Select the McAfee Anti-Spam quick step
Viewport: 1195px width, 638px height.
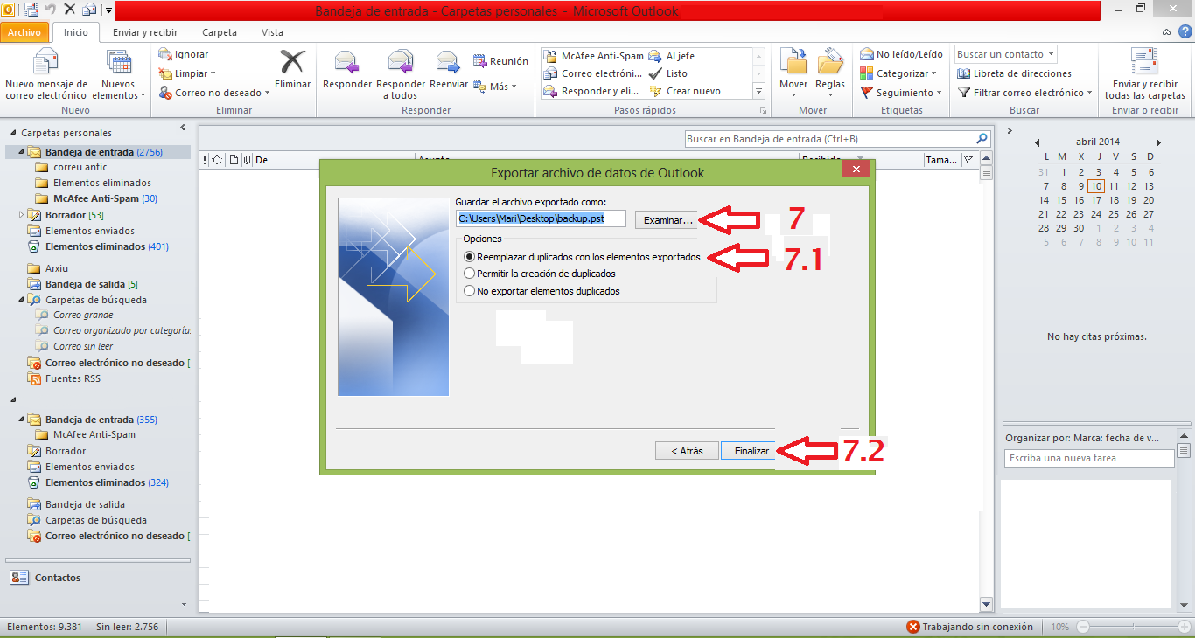coord(594,56)
